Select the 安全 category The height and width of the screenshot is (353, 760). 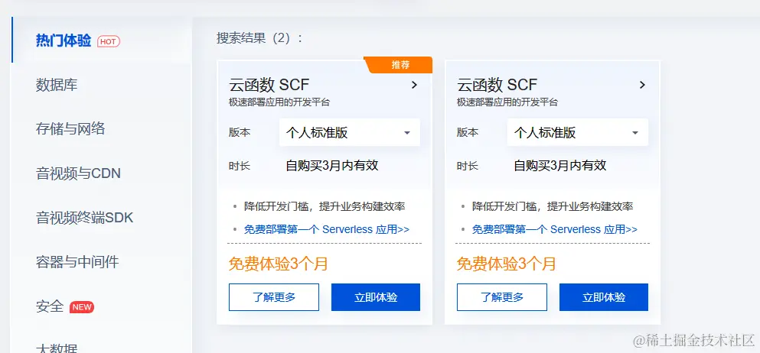click(x=50, y=306)
